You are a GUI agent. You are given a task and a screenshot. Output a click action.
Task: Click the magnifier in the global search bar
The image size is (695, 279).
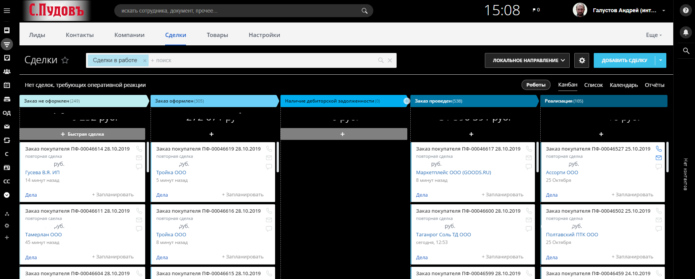365,11
